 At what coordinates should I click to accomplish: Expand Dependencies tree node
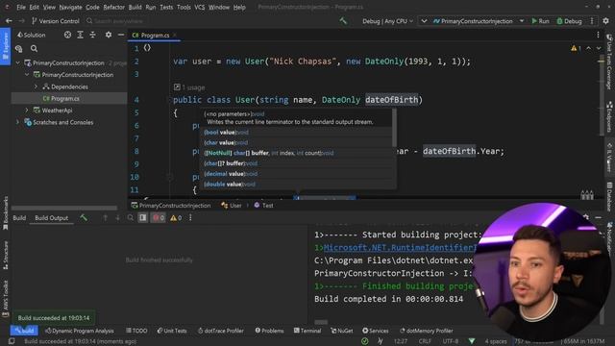[x=37, y=86]
